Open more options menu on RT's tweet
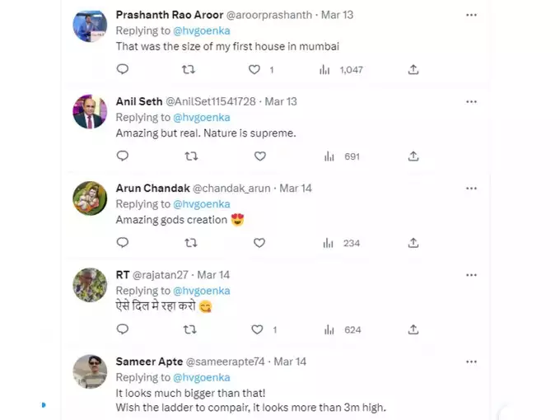560x420 pixels. point(471,275)
